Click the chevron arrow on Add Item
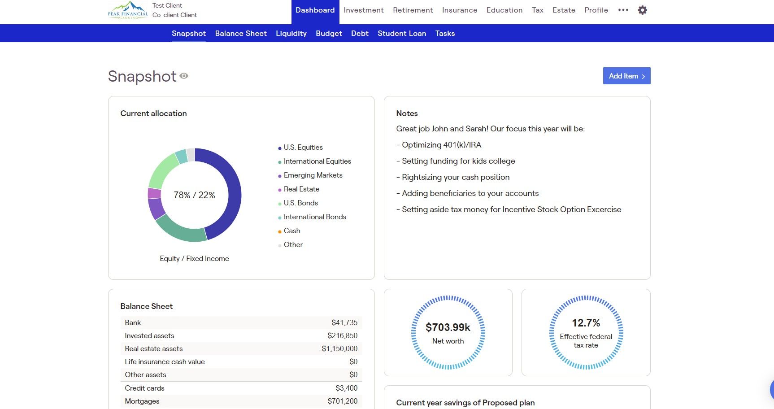 pos(643,77)
